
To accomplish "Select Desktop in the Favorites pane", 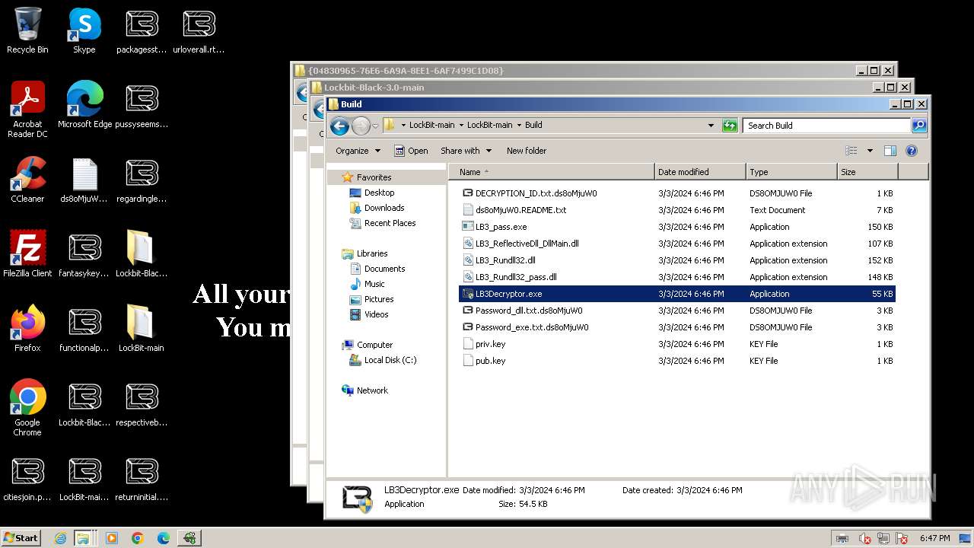I will click(379, 193).
